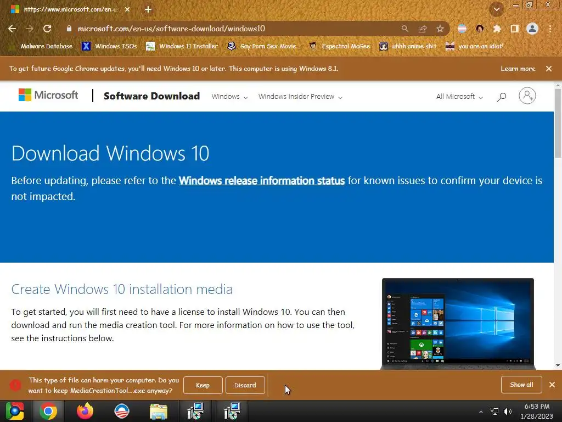Expand the Windows Insider Preview menu
This screenshot has height=422, width=562.
[300, 97]
